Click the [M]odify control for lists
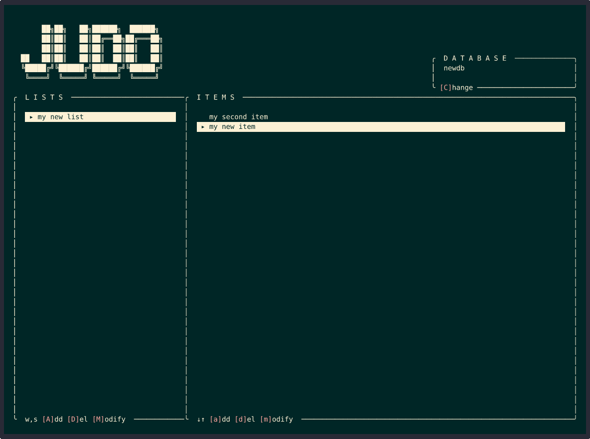 click(x=110, y=419)
